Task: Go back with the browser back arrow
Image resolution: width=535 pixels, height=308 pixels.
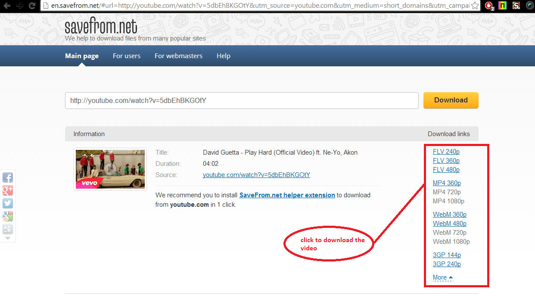Action: coord(7,6)
